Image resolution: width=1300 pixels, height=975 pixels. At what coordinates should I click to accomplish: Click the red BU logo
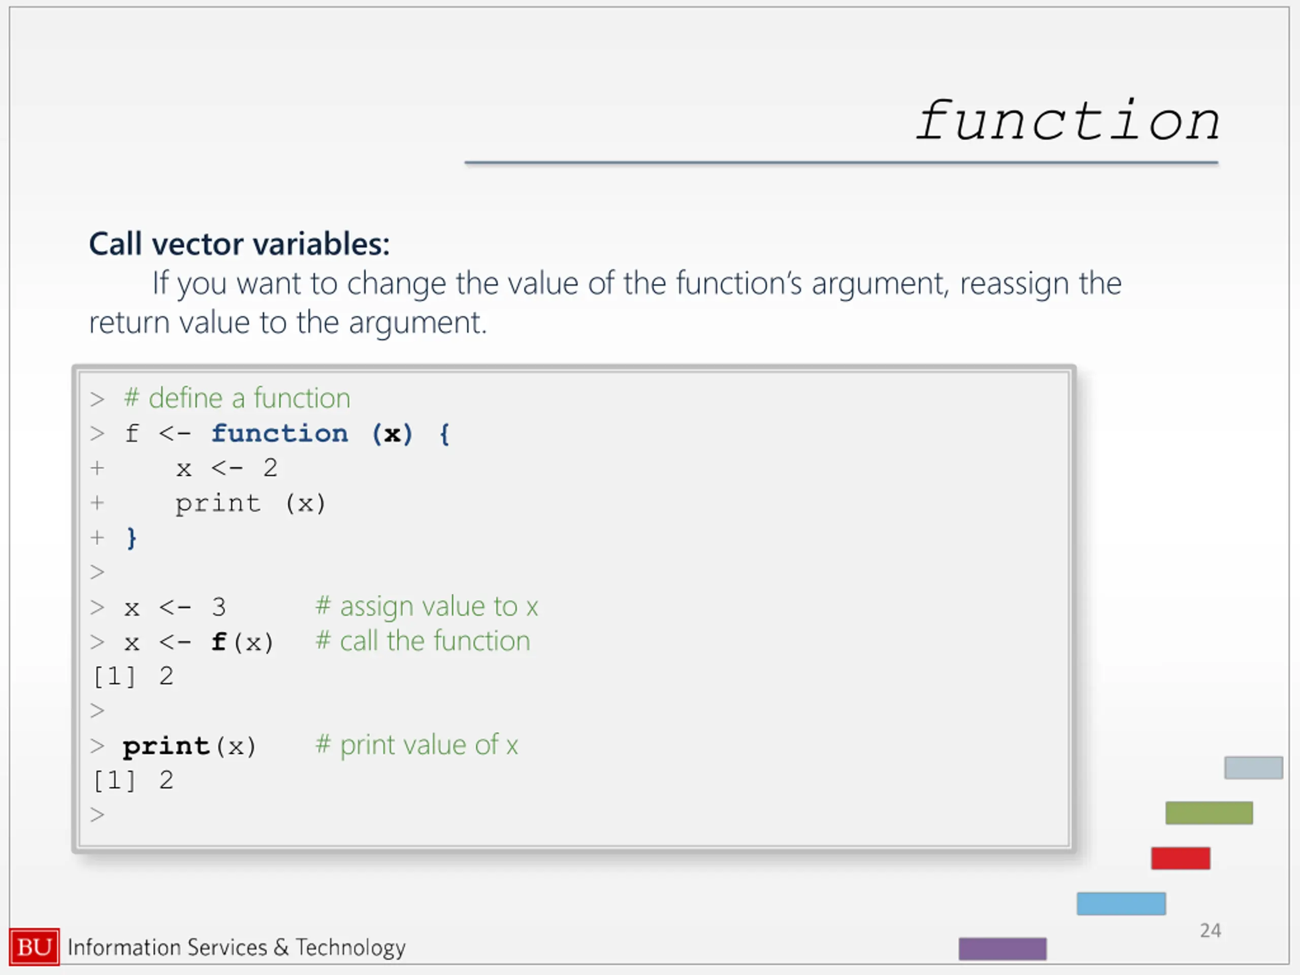(35, 947)
